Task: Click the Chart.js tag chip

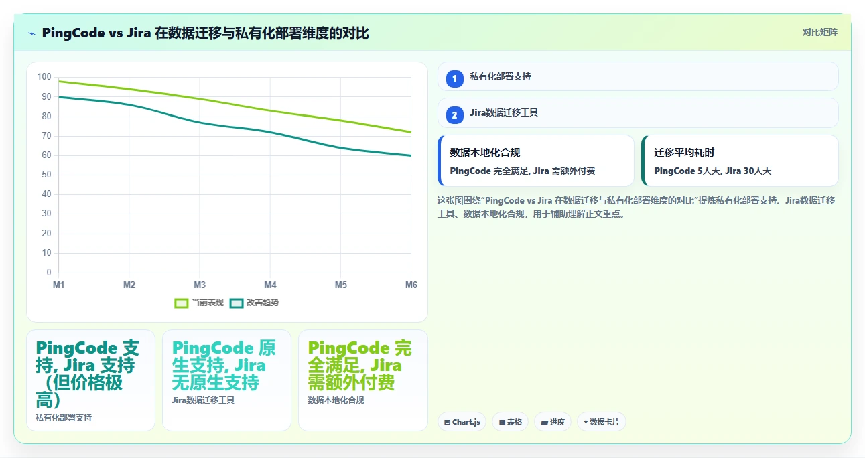Action: click(462, 422)
